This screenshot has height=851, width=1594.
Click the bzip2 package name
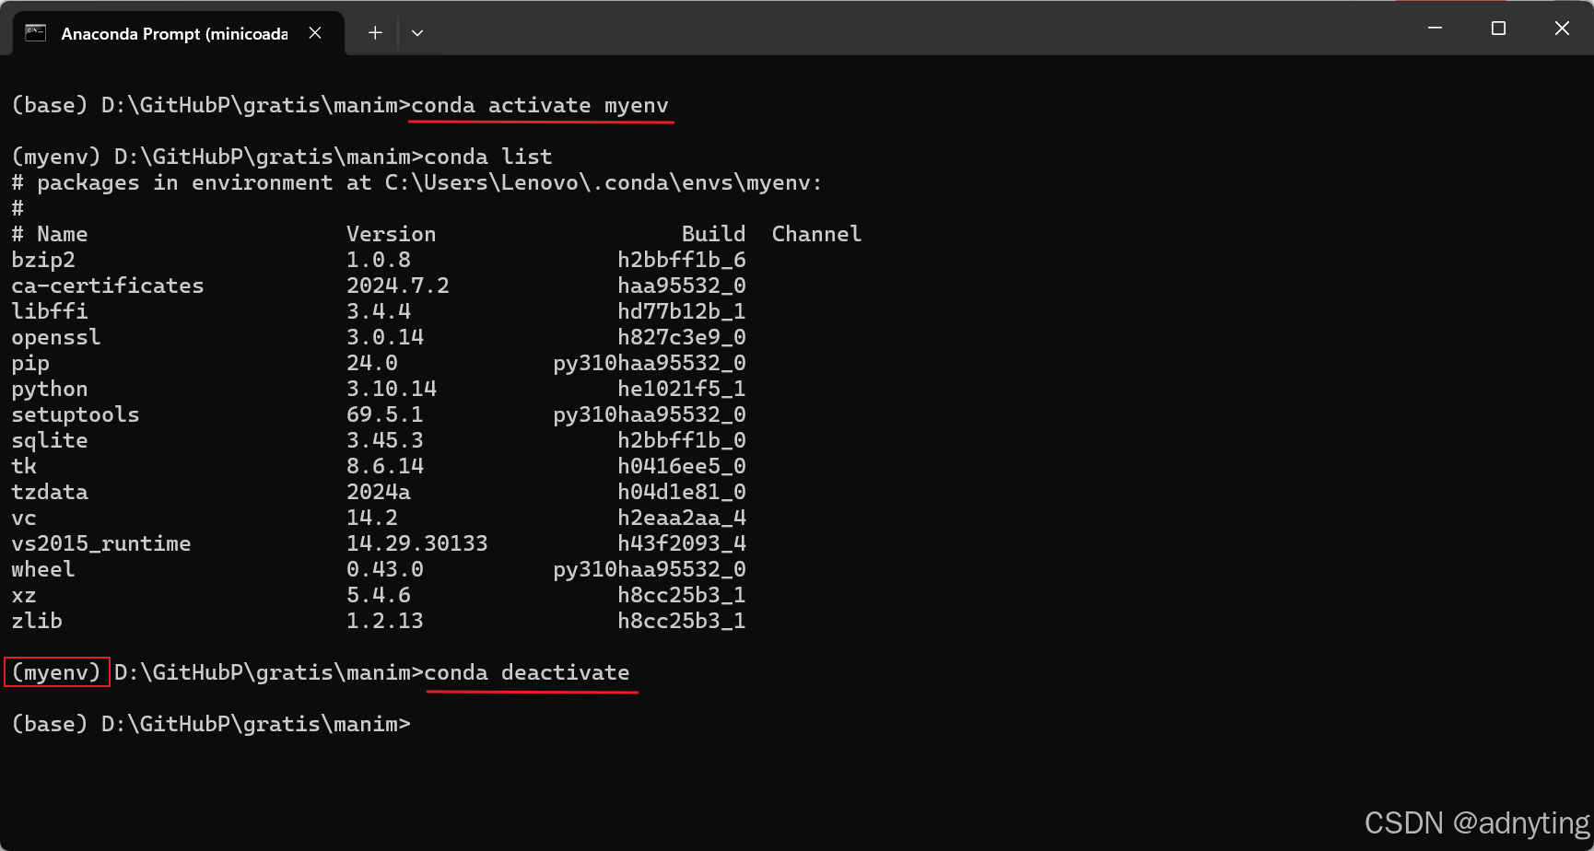coord(43,260)
